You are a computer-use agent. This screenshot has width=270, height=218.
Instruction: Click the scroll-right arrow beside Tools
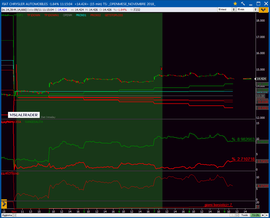point(237,215)
